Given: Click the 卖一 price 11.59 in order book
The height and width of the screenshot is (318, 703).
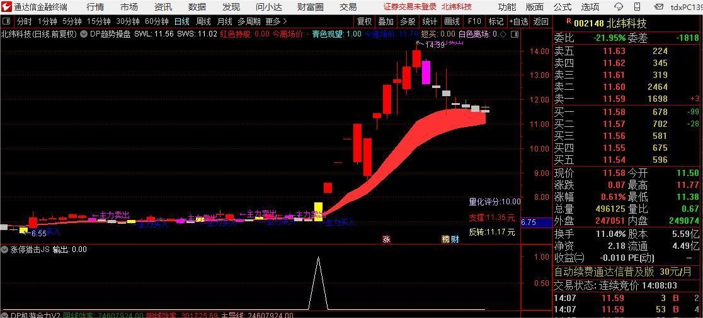Looking at the screenshot, I should 614,99.
